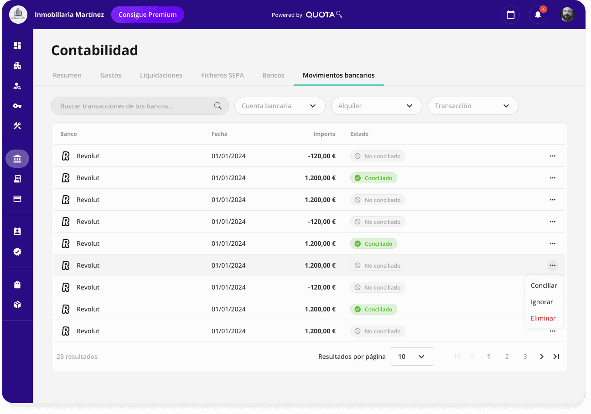Click the 01/01/2024 date in the last row
This screenshot has height=414, width=591.
point(228,331)
